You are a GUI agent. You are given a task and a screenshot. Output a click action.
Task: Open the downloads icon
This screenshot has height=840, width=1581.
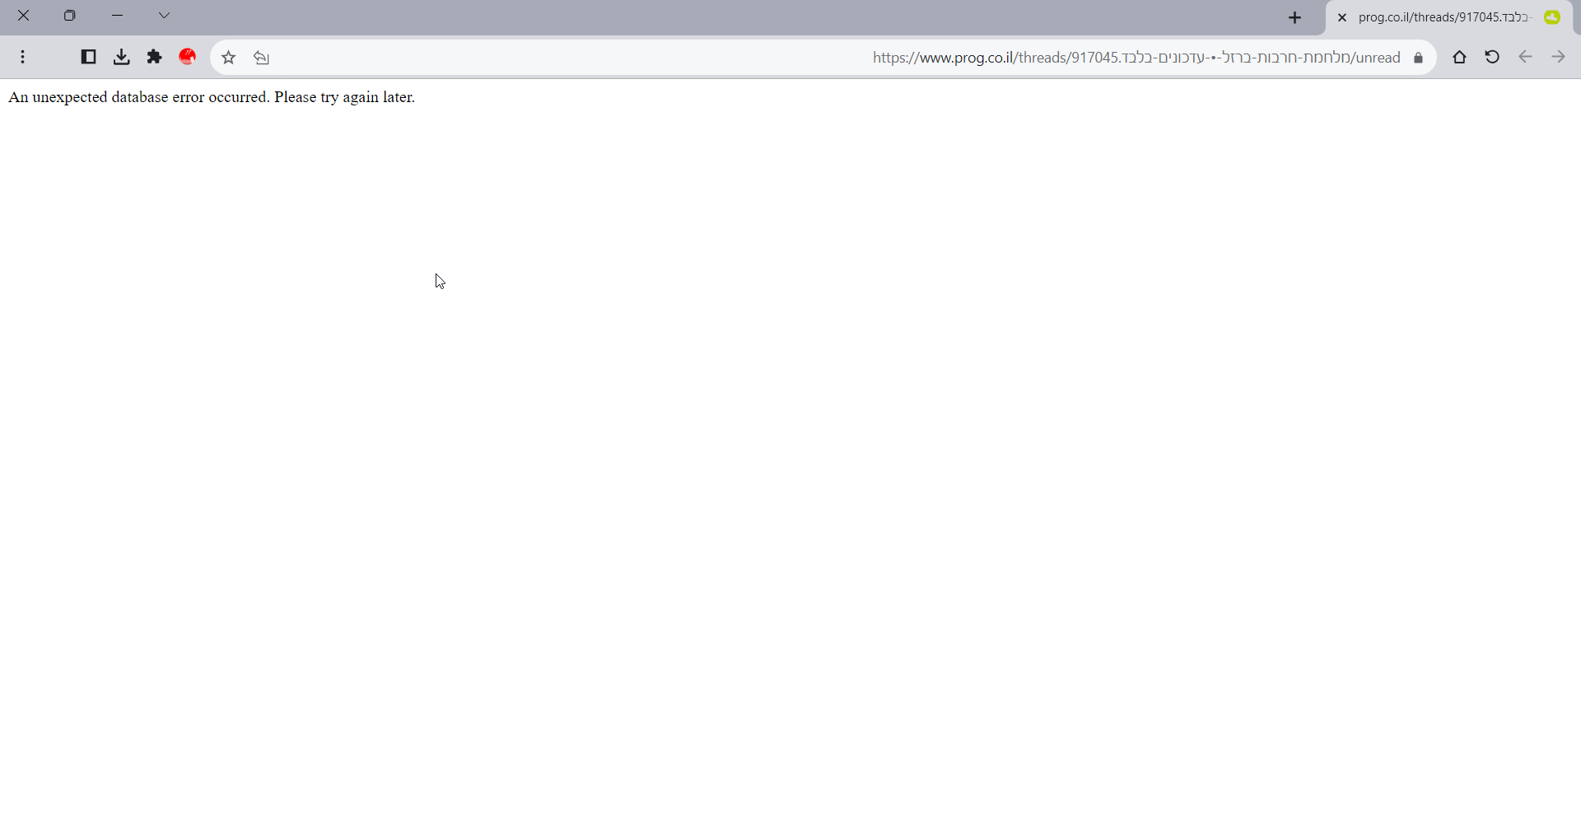[x=122, y=57]
